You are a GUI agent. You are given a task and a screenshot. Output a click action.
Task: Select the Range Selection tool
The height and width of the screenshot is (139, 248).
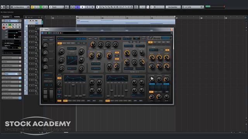click(100, 7)
